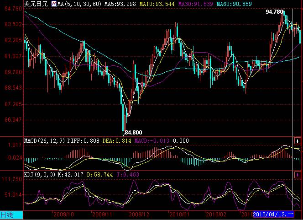Click the 89.790 price axis label
Screen dimensions: 303x220
(13, 72)
